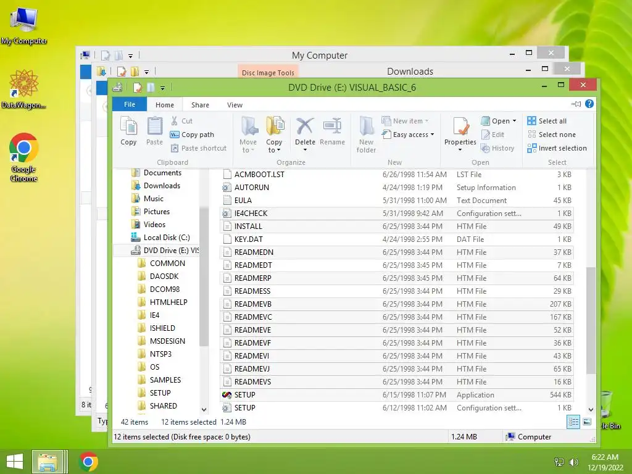The image size is (632, 474).
Task: Switch to the View ribbon tab
Action: [x=235, y=105]
